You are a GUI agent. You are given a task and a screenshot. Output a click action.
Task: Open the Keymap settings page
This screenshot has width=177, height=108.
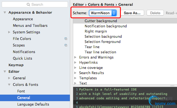pos(16,65)
